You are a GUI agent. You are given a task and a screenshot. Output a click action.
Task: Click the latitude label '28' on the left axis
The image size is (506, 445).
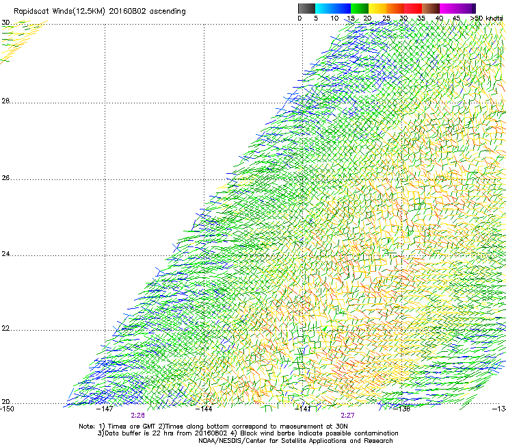[x=5, y=101]
